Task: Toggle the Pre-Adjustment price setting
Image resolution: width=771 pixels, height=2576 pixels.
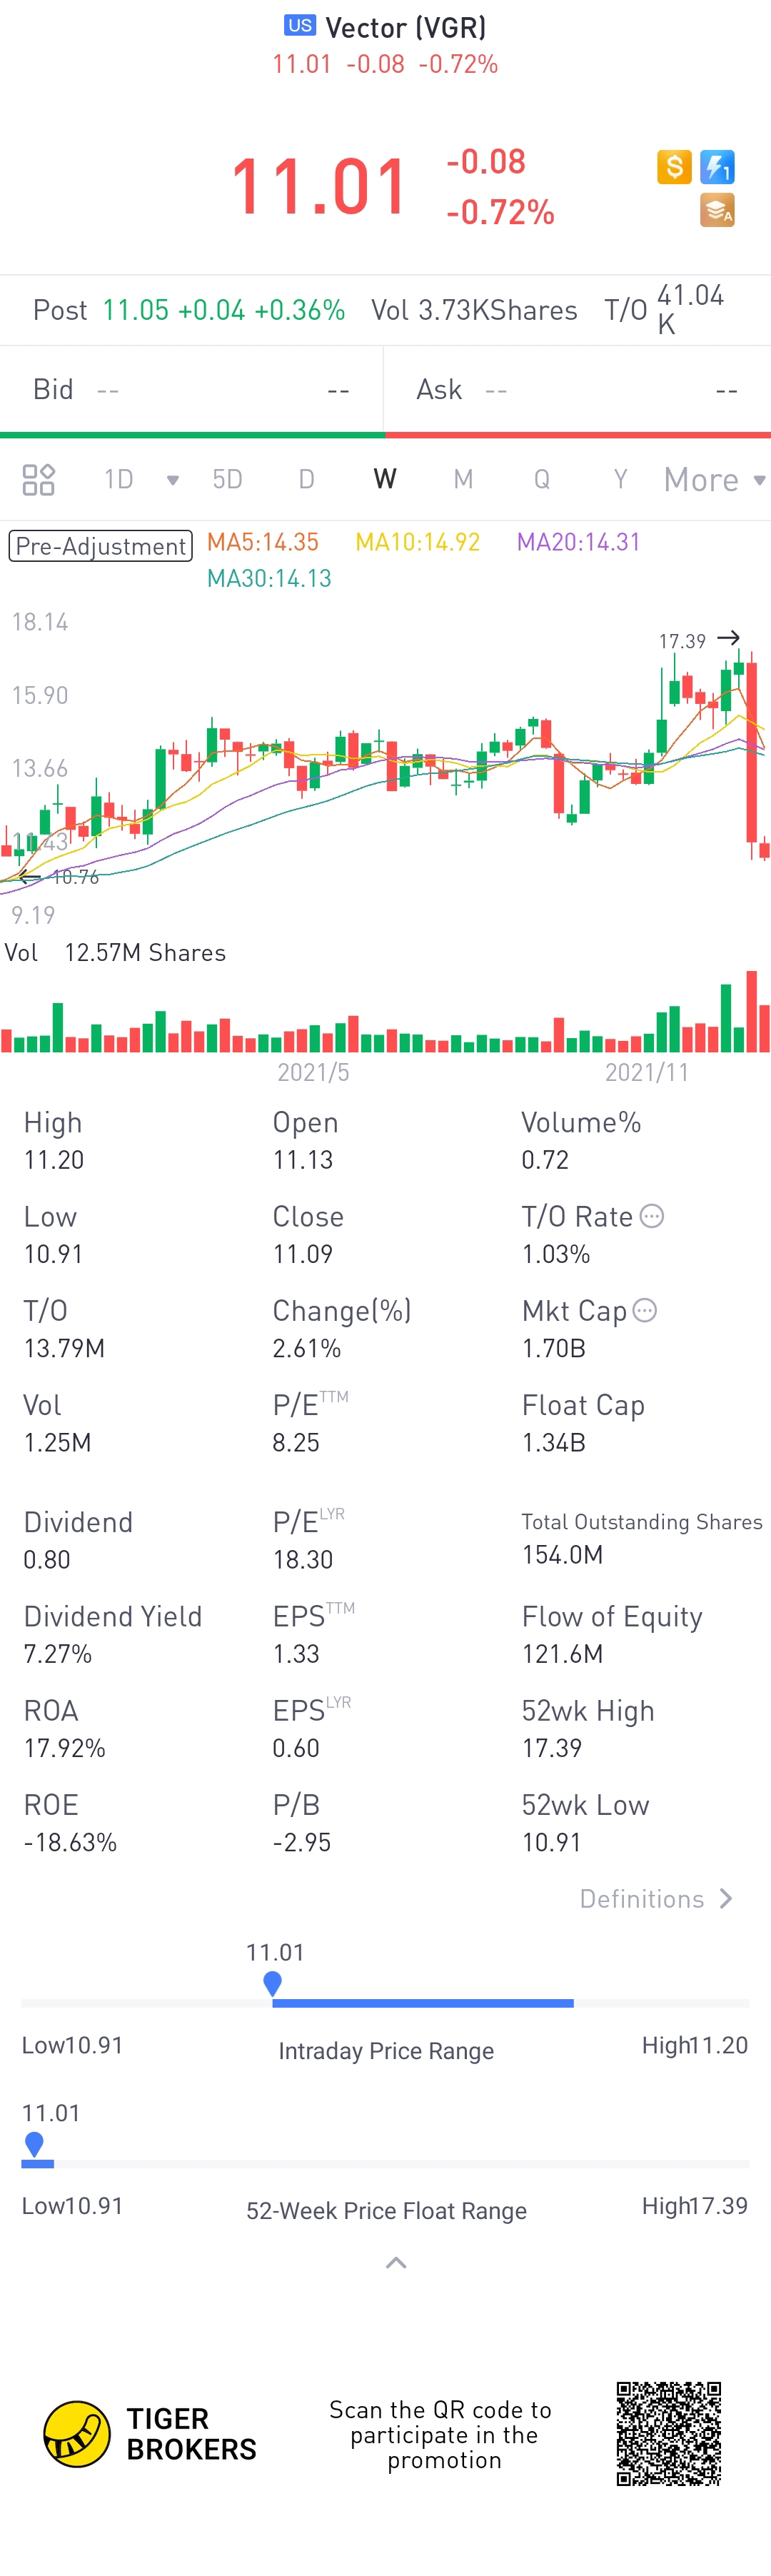Action: (x=100, y=546)
